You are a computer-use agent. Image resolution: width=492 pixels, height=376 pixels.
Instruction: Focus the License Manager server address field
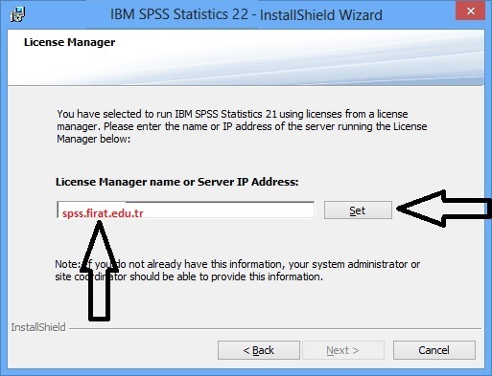coord(186,210)
